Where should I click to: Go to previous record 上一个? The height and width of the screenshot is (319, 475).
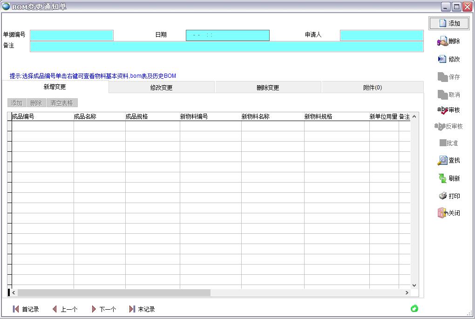click(65, 309)
